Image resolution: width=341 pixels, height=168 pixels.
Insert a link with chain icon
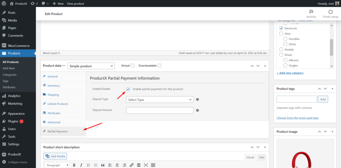click(x=131, y=165)
